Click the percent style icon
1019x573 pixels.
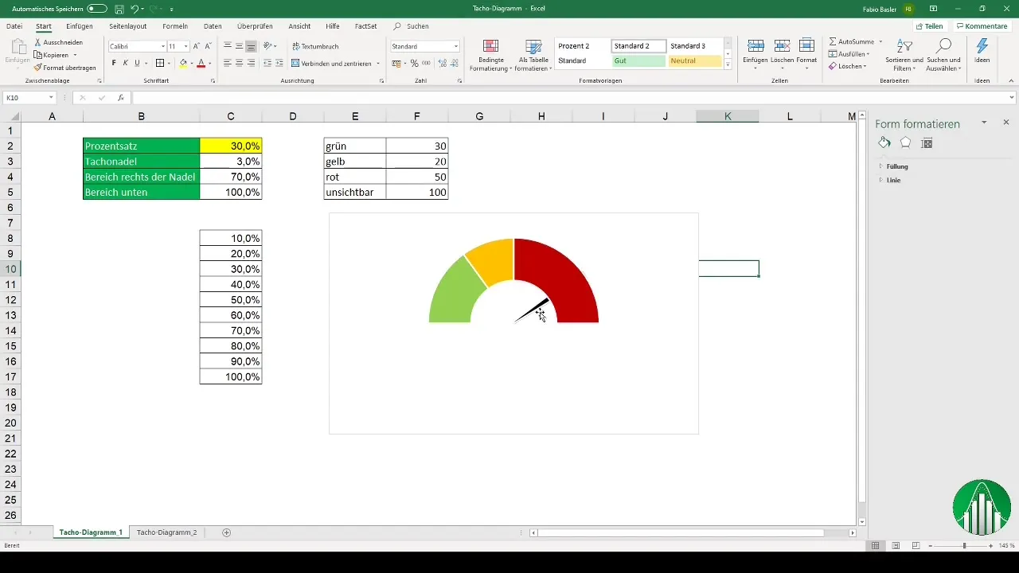pyautogui.click(x=414, y=63)
